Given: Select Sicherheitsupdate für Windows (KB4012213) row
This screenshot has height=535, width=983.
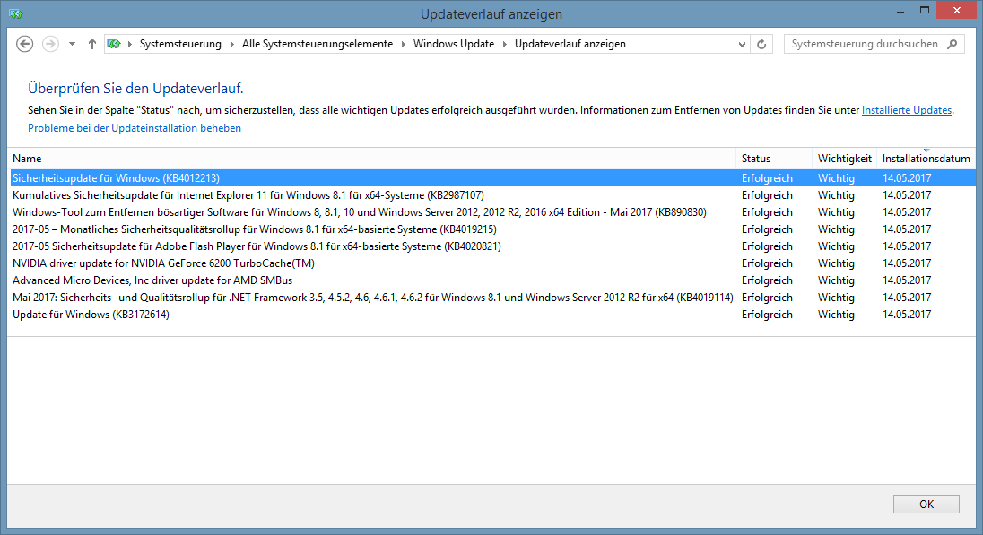Looking at the screenshot, I should [492, 178].
